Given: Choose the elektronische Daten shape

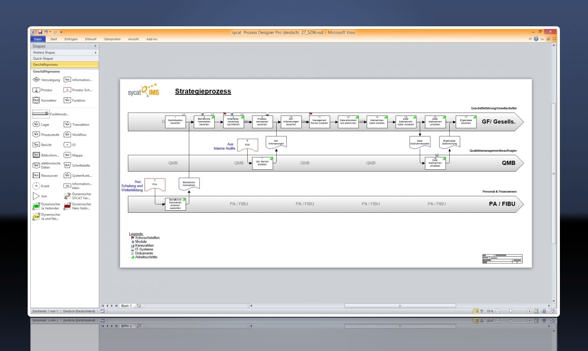Looking at the screenshot, I should coord(47,165).
